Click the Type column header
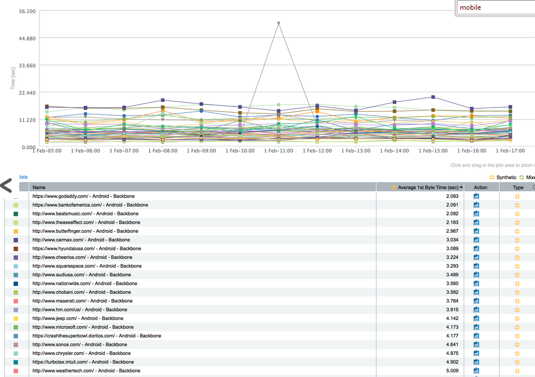 pyautogui.click(x=517, y=187)
